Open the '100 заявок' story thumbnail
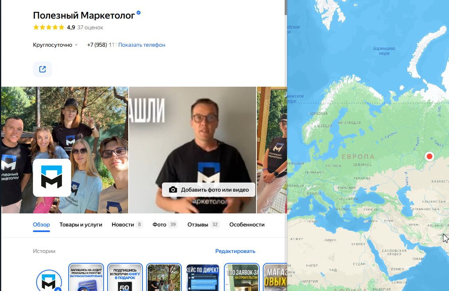Image resolution: width=449 pixels, height=291 pixels. point(242,278)
